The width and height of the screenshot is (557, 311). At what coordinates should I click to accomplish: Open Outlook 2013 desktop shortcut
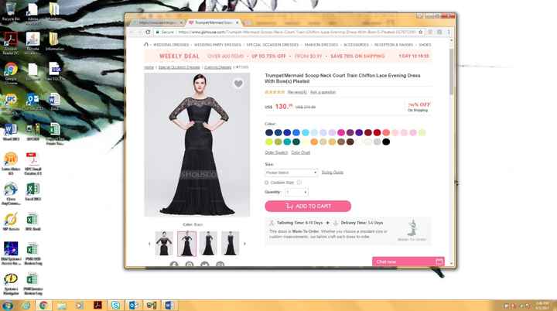(x=32, y=101)
